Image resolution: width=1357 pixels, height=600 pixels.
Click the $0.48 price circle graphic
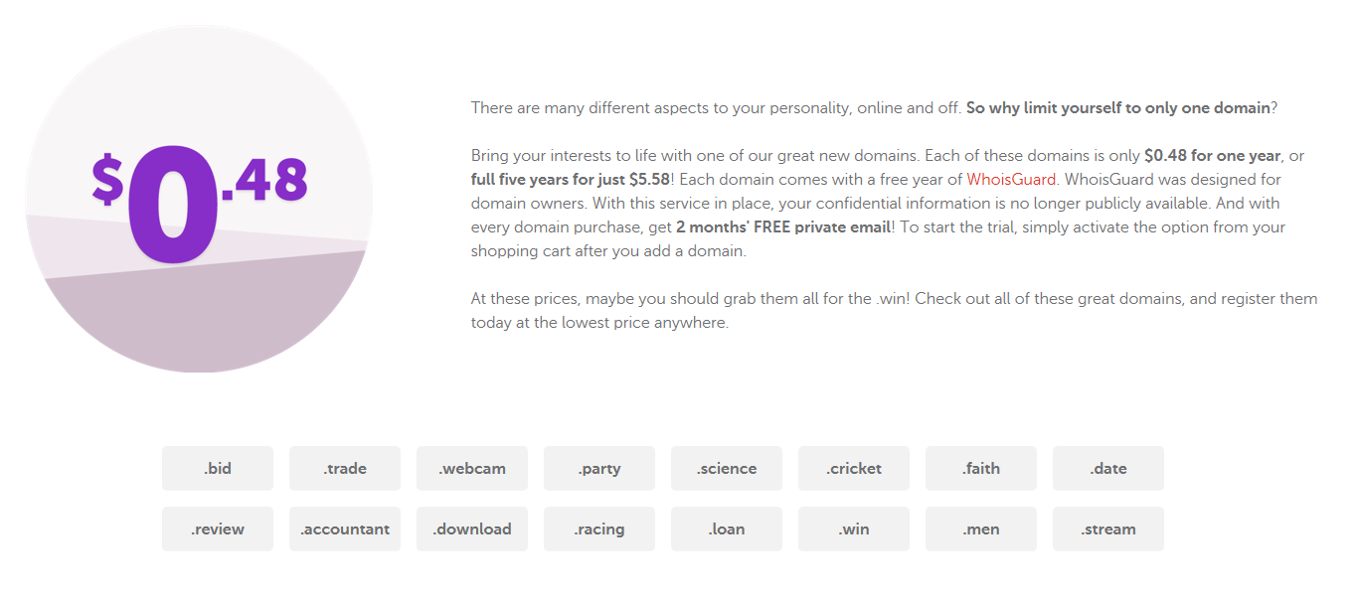point(199,199)
